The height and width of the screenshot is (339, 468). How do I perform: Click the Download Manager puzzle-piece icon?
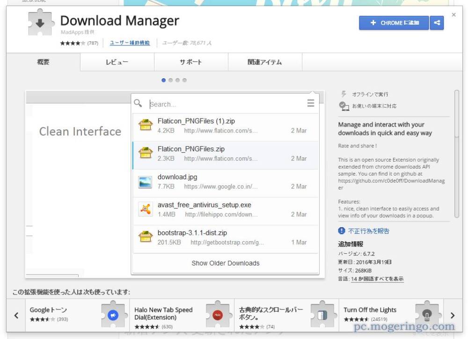pos(41,22)
